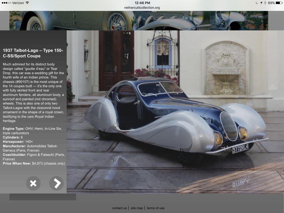Image resolution: width=284 pixels, height=213 pixels.
Task: Advance to next car with right chevron
Action: click(x=57, y=183)
